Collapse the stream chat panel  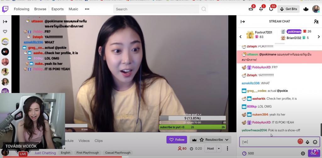coord(243,22)
